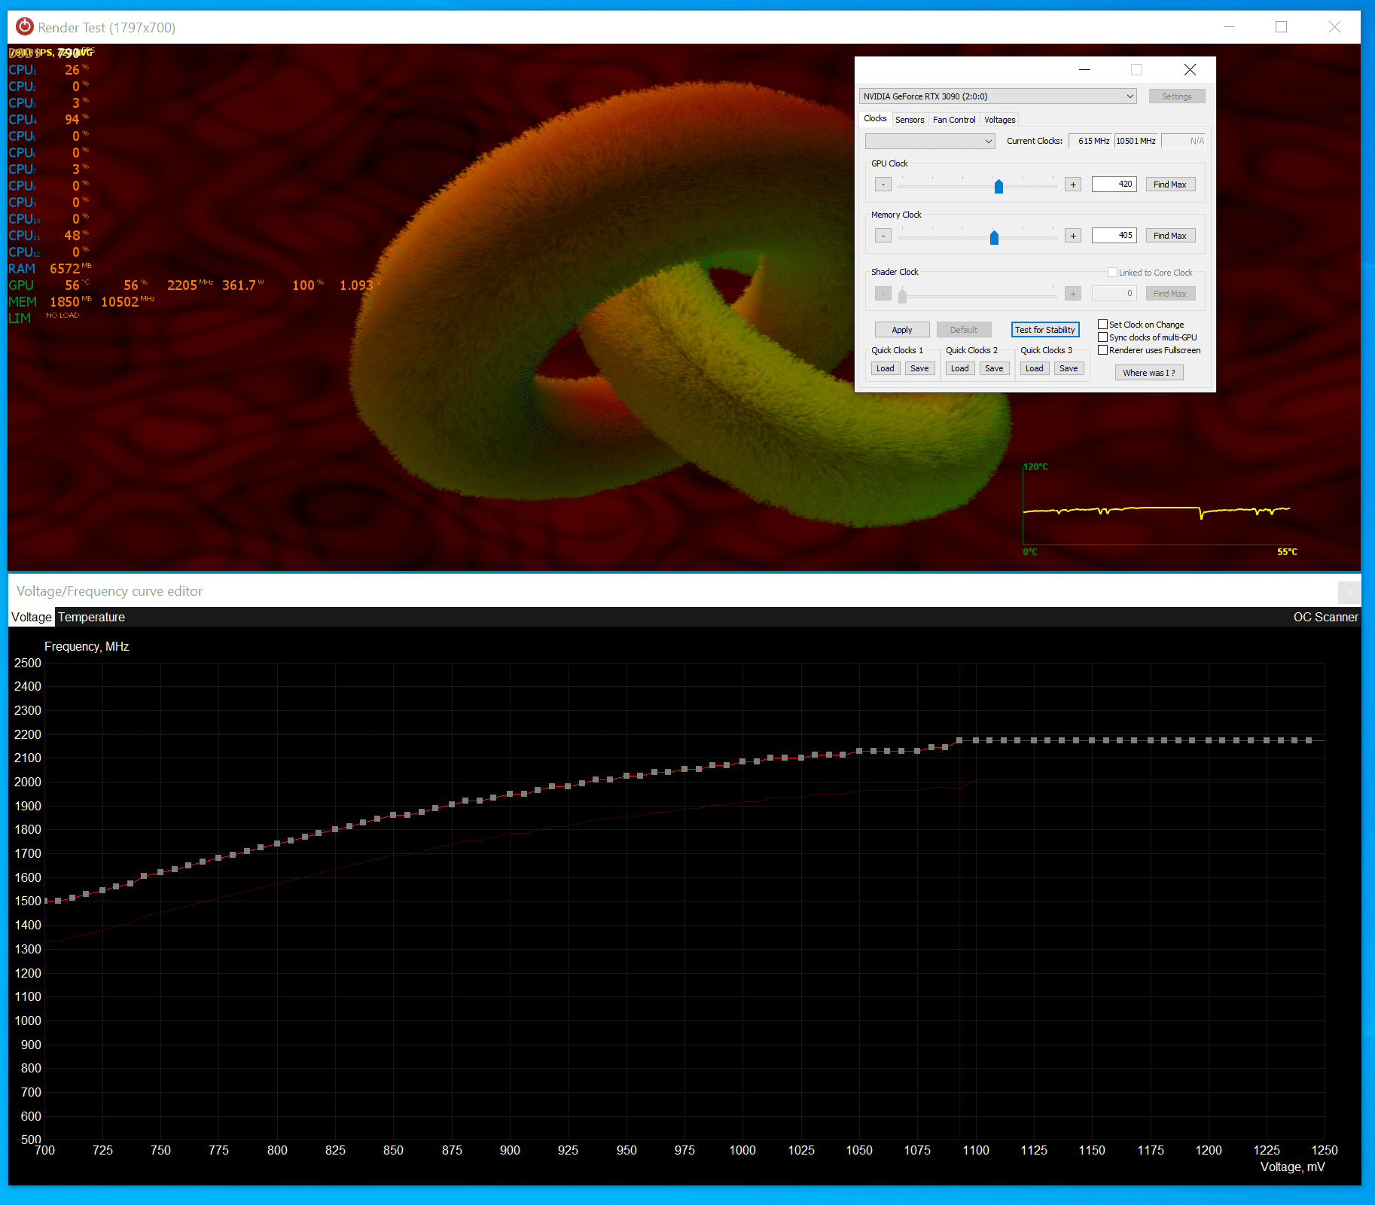Click the Shader Clock slider handle
1375x1205 pixels.
[x=903, y=295]
